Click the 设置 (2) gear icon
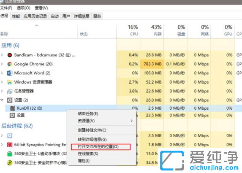The height and width of the screenshot is (173, 242). tap(10, 100)
